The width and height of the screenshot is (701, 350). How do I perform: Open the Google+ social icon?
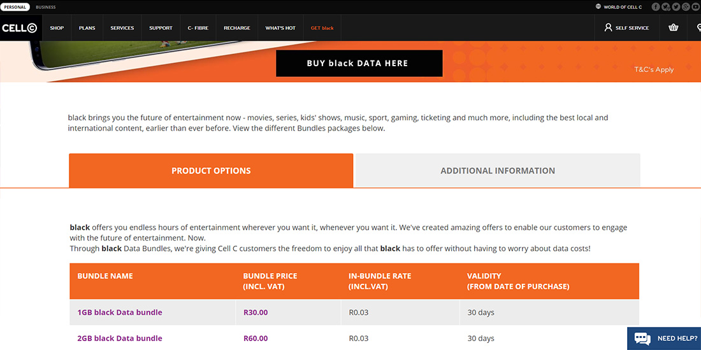(x=686, y=7)
